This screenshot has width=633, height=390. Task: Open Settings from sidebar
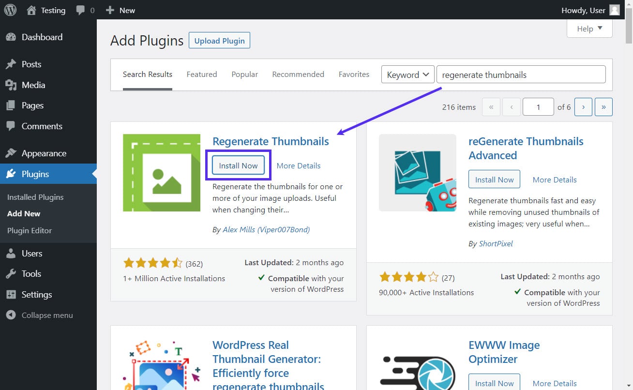click(x=36, y=295)
